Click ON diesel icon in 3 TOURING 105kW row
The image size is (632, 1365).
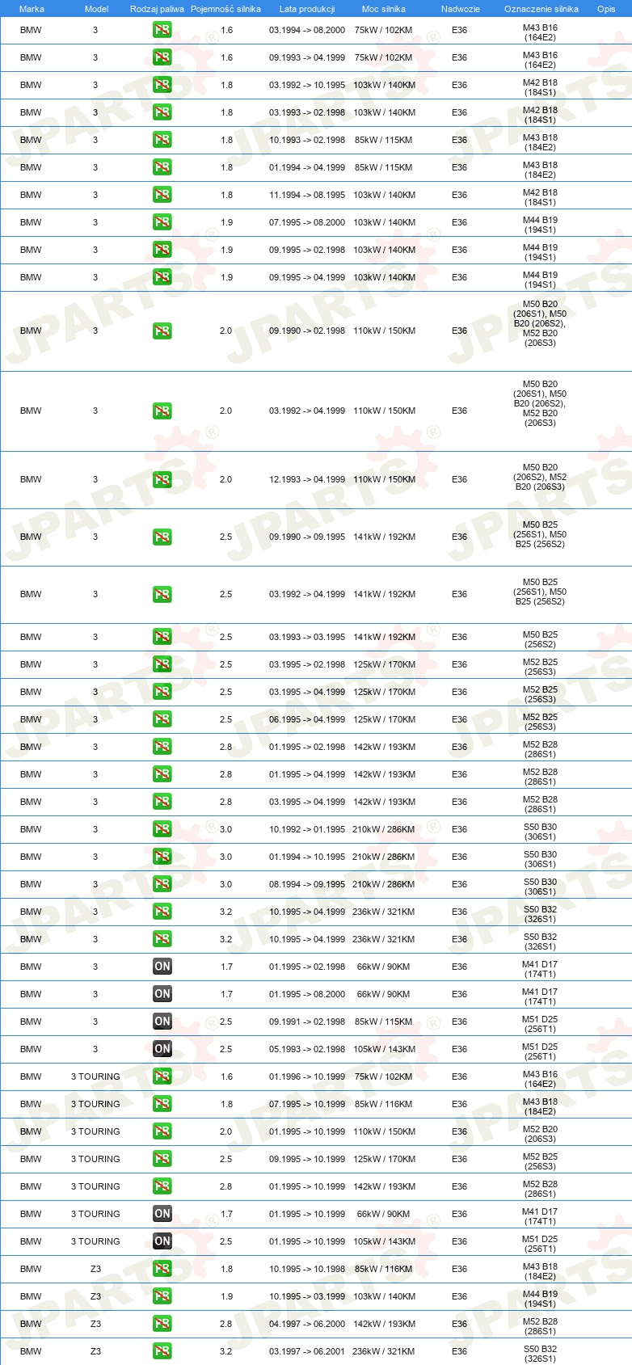(x=162, y=1241)
